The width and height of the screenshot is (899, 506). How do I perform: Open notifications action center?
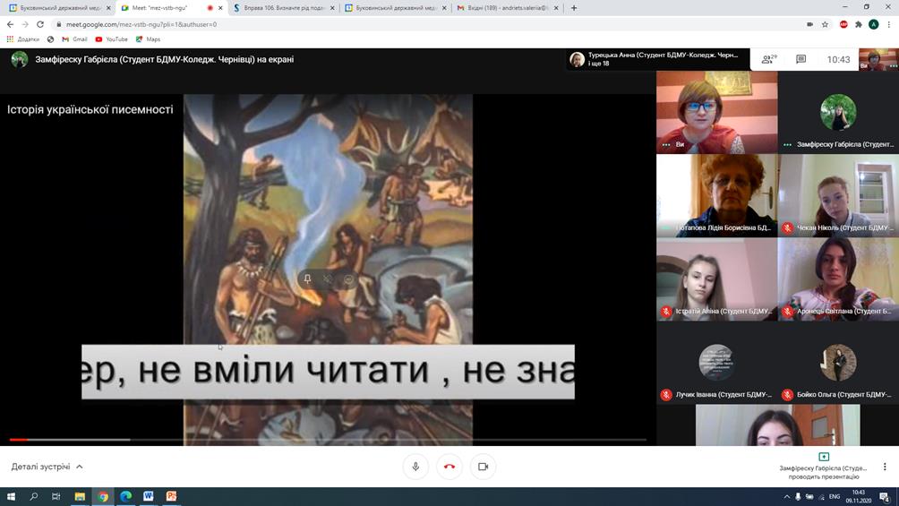click(x=885, y=496)
